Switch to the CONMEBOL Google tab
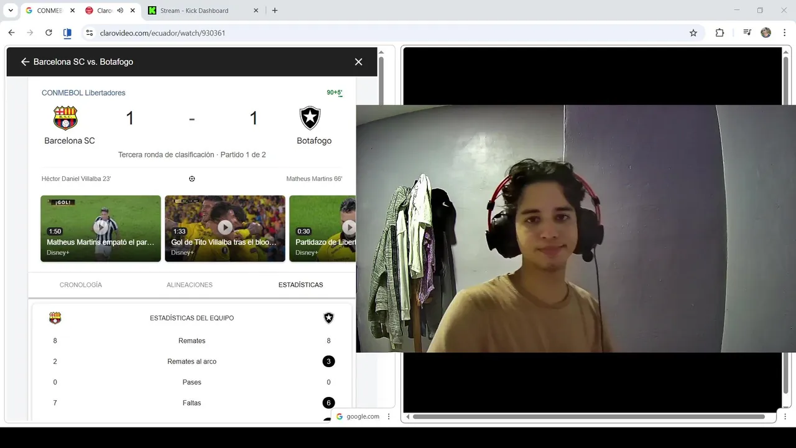This screenshot has width=796, height=448. pyautogui.click(x=49, y=11)
